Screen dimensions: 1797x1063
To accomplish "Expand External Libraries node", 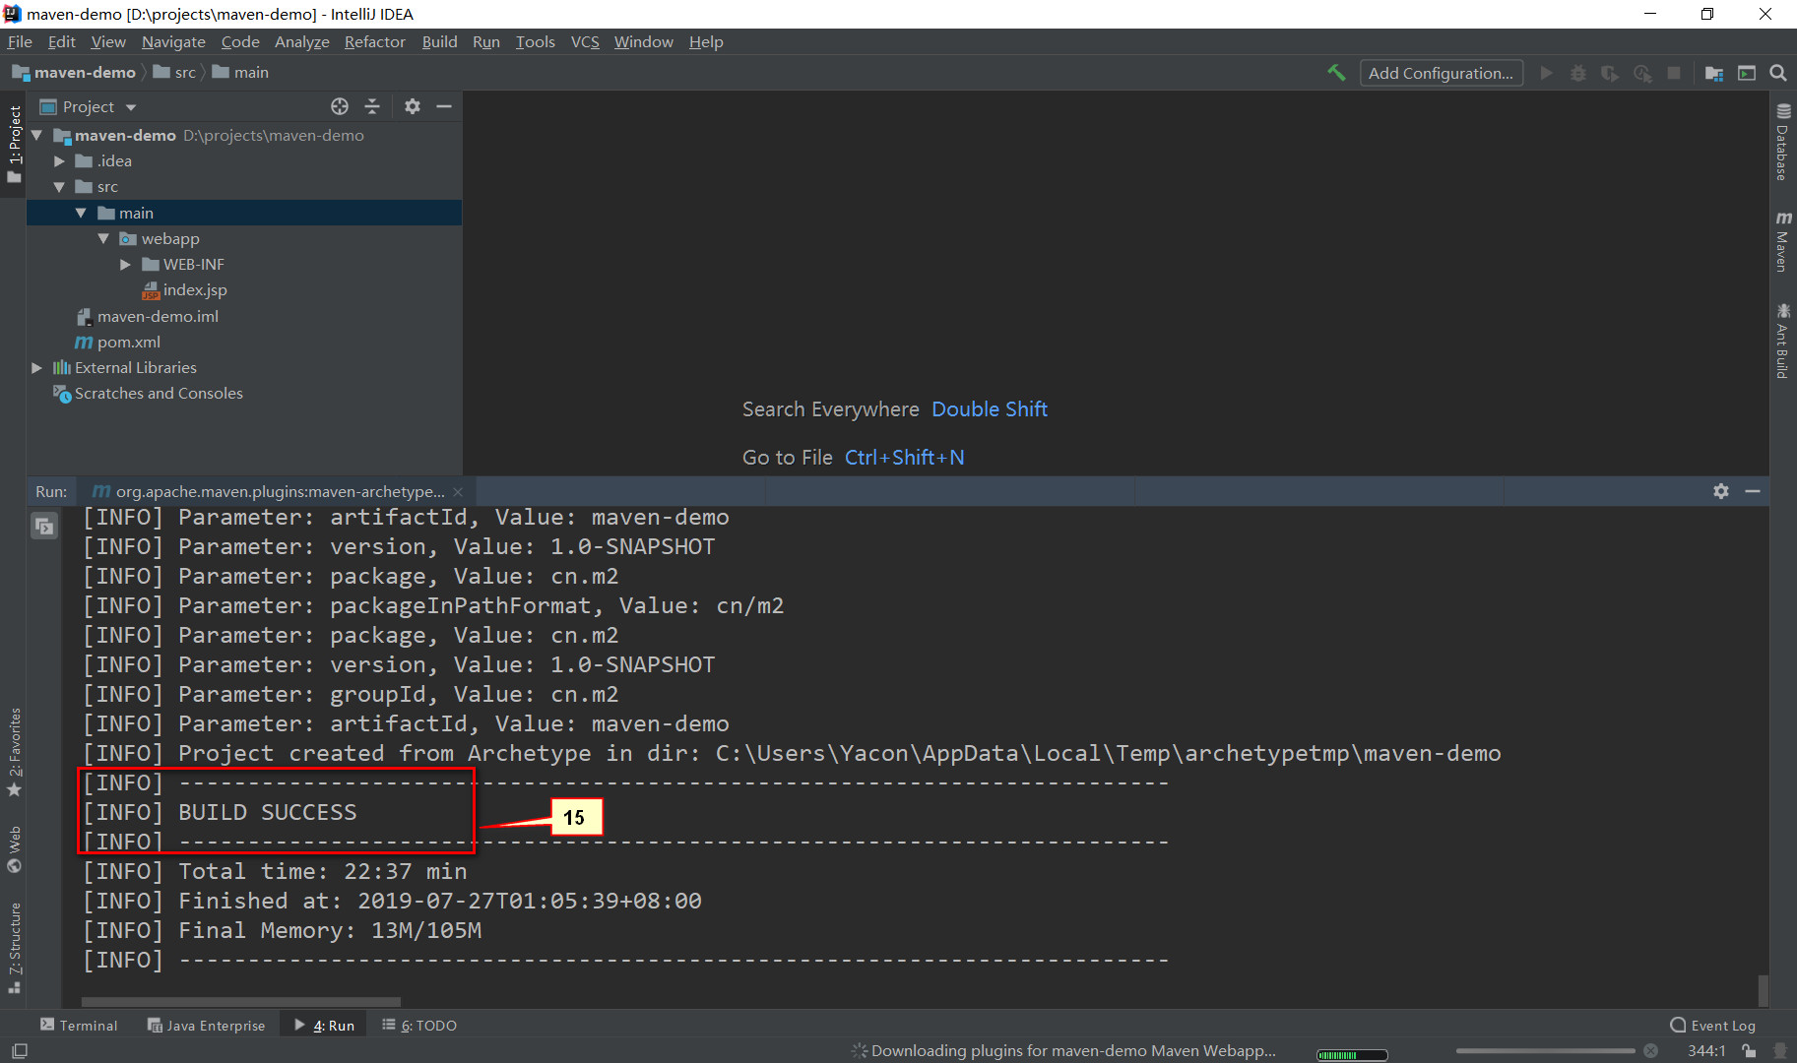I will pos(36,367).
